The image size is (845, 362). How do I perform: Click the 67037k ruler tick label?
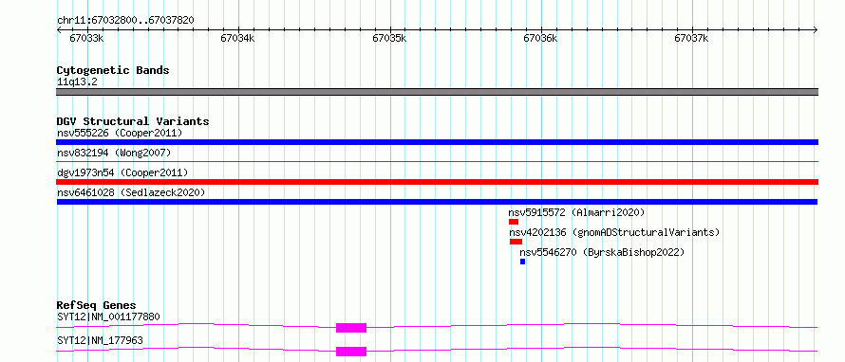pyautogui.click(x=691, y=38)
